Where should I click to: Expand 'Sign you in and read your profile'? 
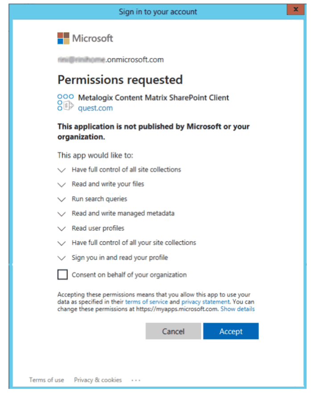pos(61,257)
